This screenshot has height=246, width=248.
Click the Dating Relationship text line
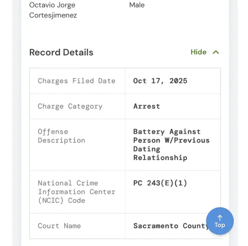point(160,153)
